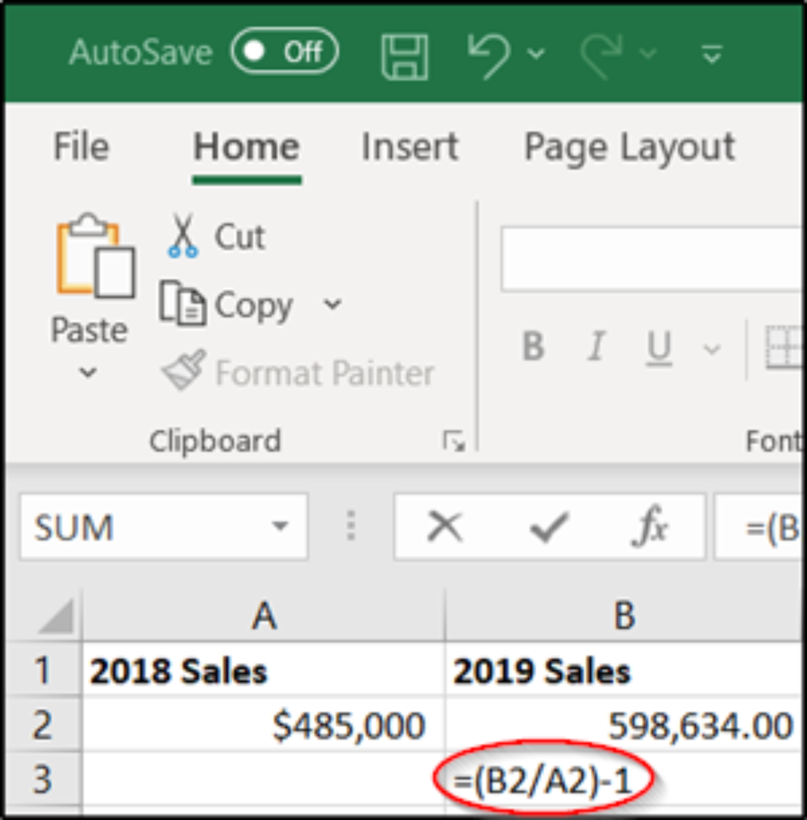The width and height of the screenshot is (807, 820).
Task: Click the Save floppy disk icon
Action: click(404, 56)
